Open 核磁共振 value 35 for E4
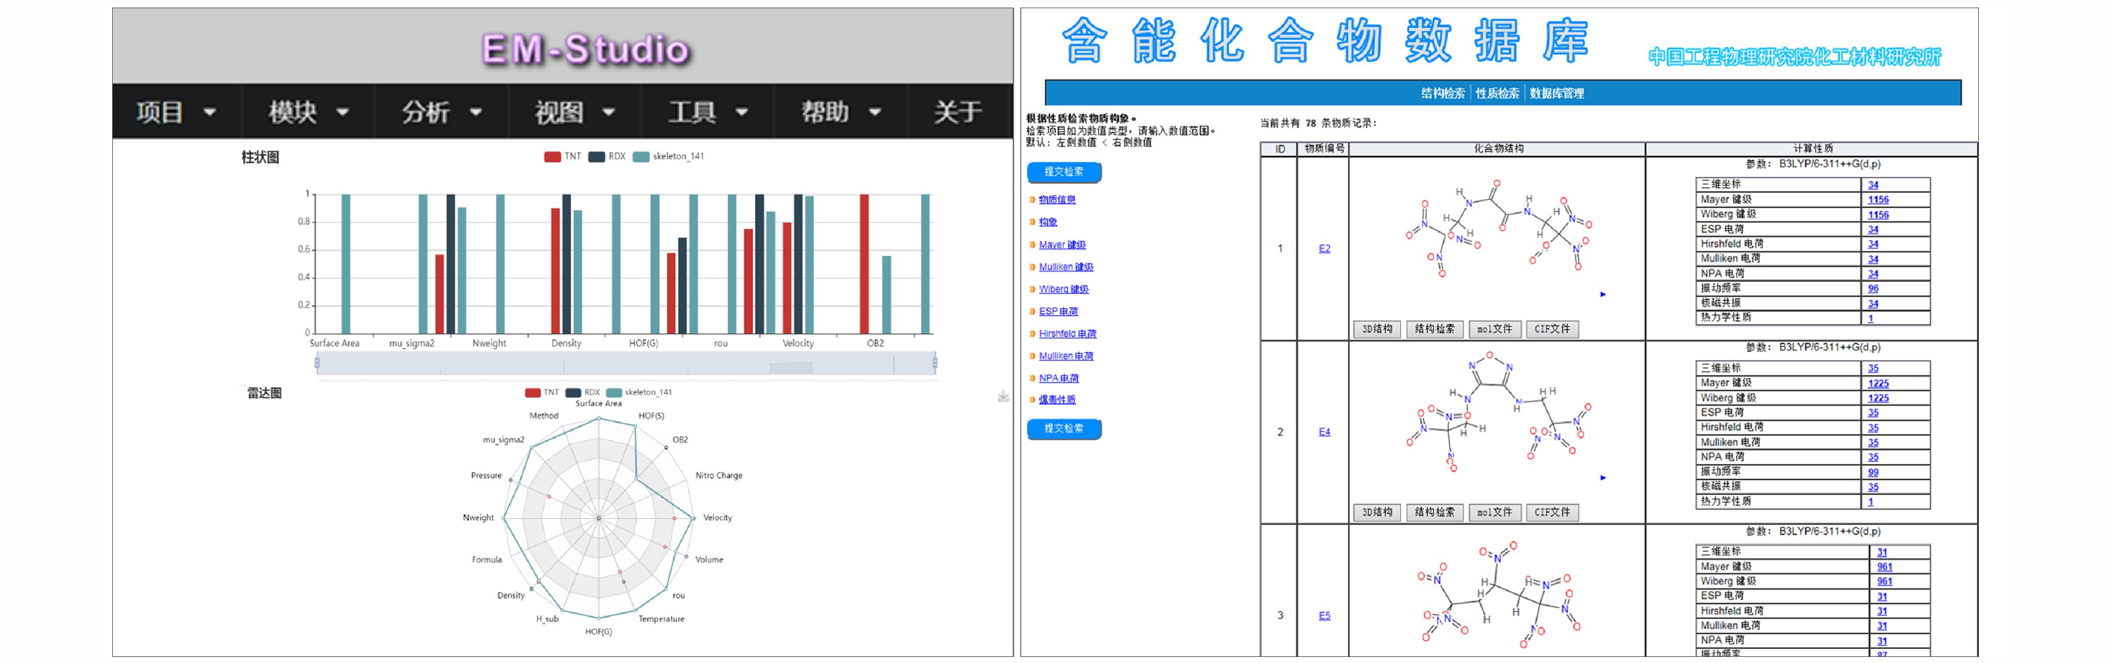Viewport: 2111px width, 663px height. point(1874,487)
